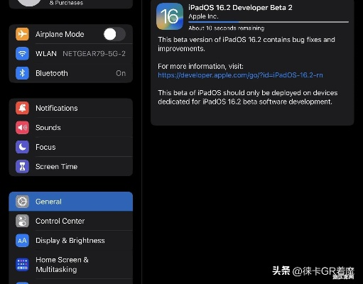Open Focus settings
363x284 pixels.
[71, 147]
